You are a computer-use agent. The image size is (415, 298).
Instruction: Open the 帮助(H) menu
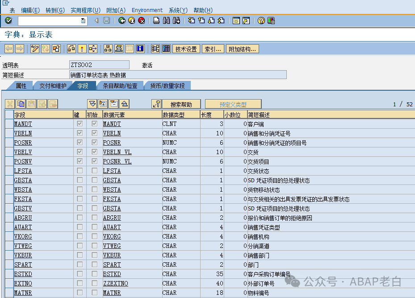(x=203, y=10)
